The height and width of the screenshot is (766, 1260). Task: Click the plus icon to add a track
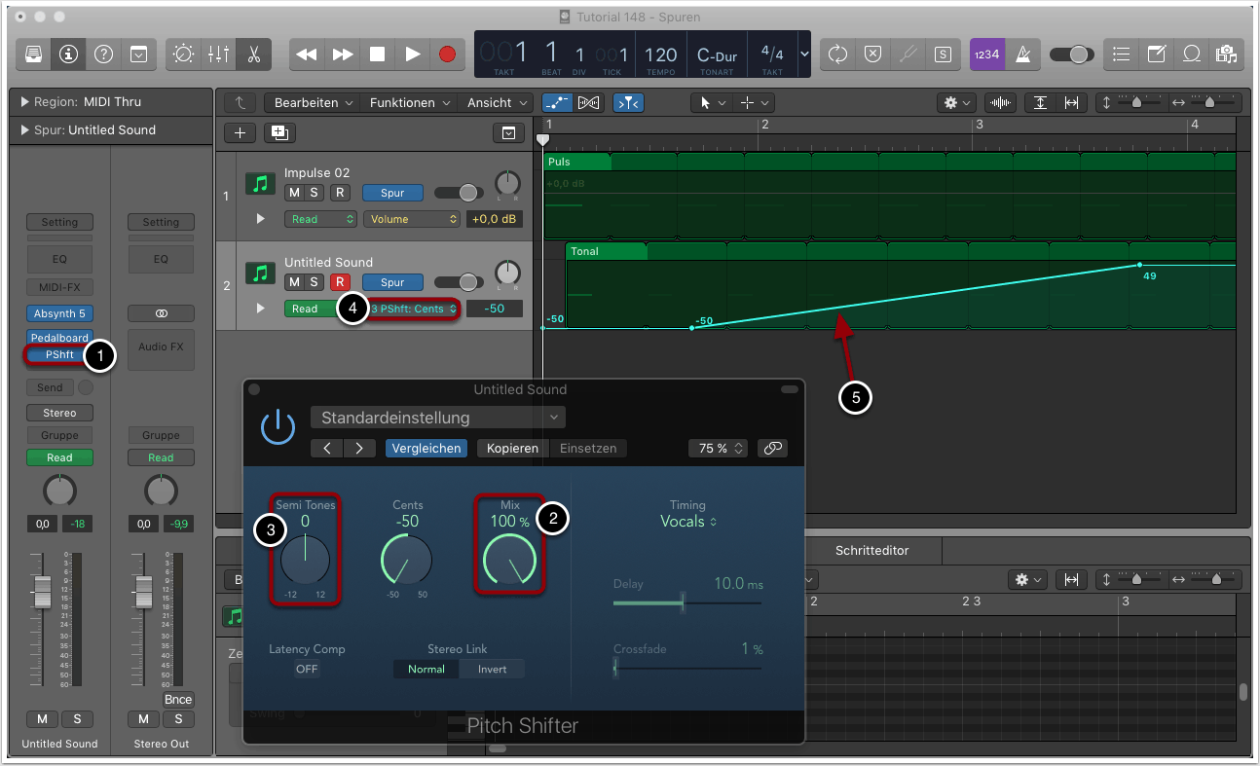pos(241,133)
